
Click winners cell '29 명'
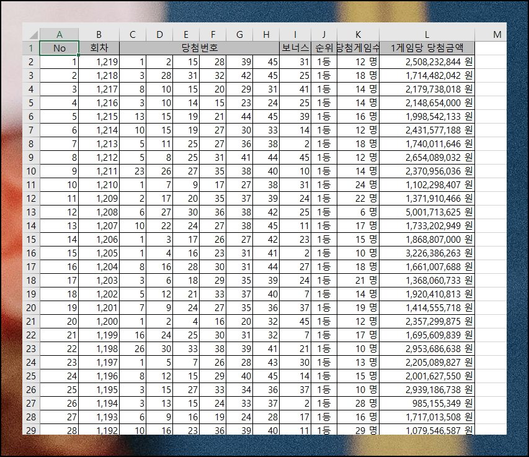pyautogui.click(x=358, y=430)
